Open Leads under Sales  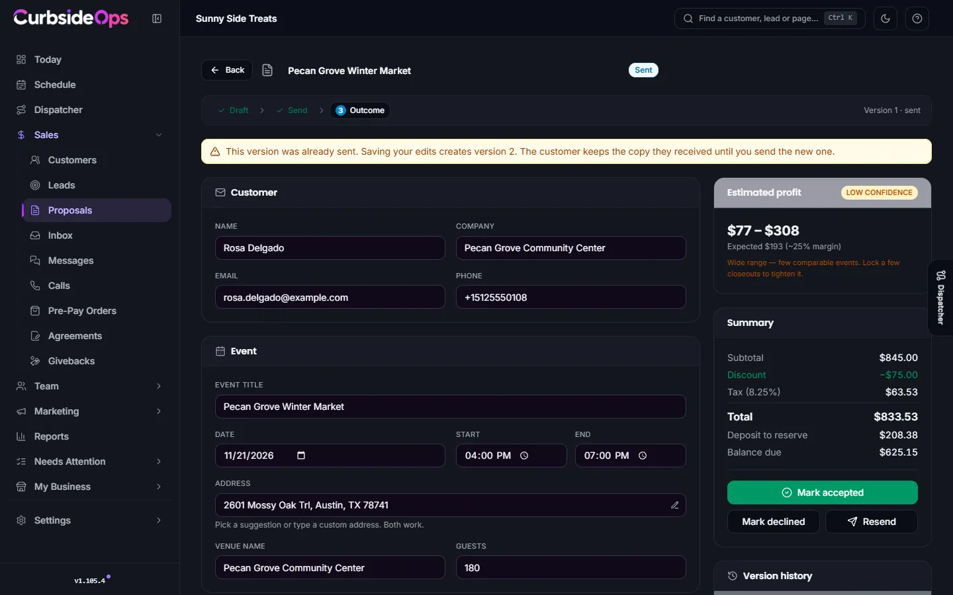pyautogui.click(x=97, y=185)
